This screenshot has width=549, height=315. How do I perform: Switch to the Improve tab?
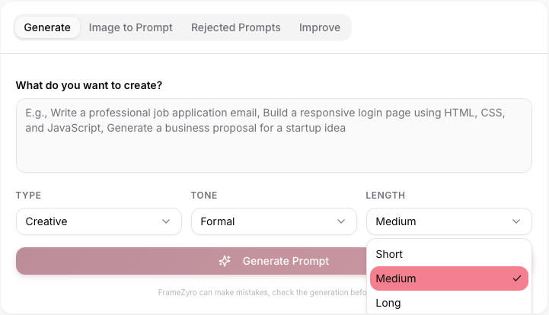pyautogui.click(x=320, y=27)
